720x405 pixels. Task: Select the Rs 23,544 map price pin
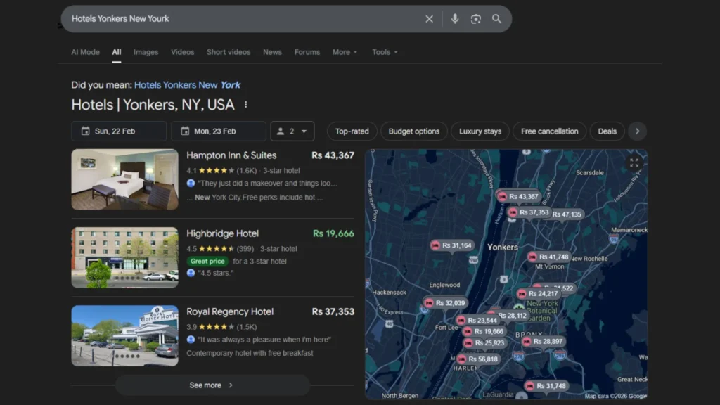477,320
